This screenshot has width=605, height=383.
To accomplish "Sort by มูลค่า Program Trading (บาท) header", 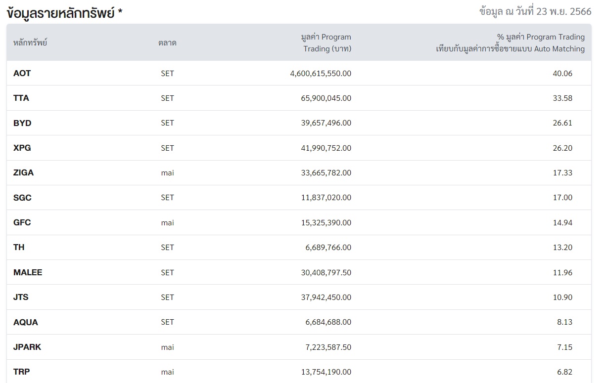I will pos(326,43).
